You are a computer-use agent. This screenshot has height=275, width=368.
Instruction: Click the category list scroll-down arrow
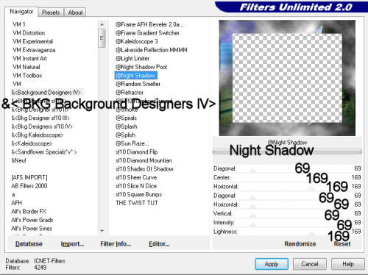coord(102,231)
